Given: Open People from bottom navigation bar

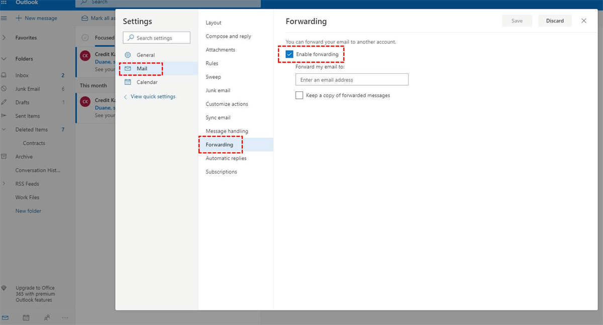Looking at the screenshot, I should click(x=47, y=317).
